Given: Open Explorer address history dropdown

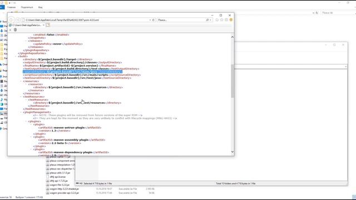Looking at the screenshot, I should (313, 13).
